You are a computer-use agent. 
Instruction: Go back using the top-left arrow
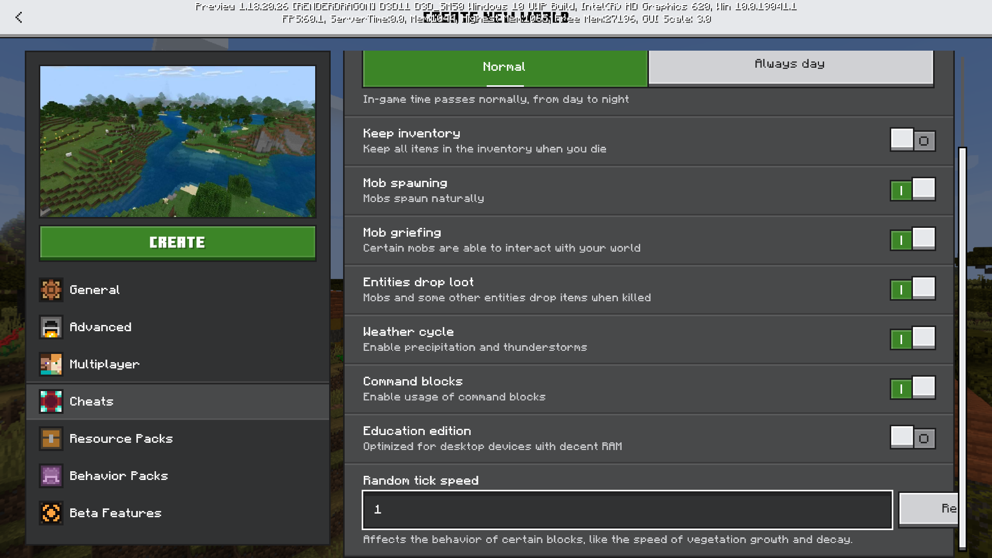[x=19, y=18]
